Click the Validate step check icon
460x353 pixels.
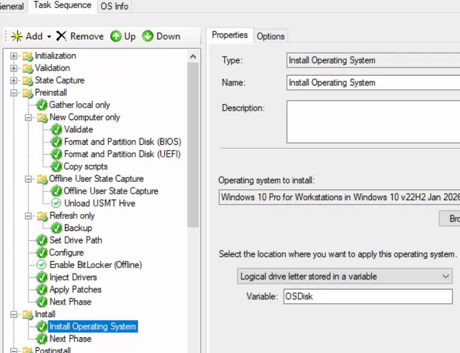(57, 130)
